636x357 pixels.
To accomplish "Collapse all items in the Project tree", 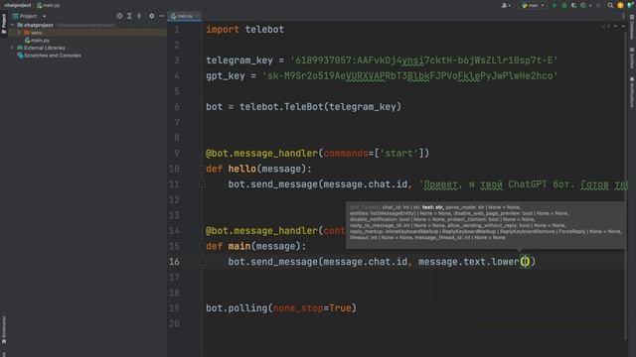I will click(139, 16).
